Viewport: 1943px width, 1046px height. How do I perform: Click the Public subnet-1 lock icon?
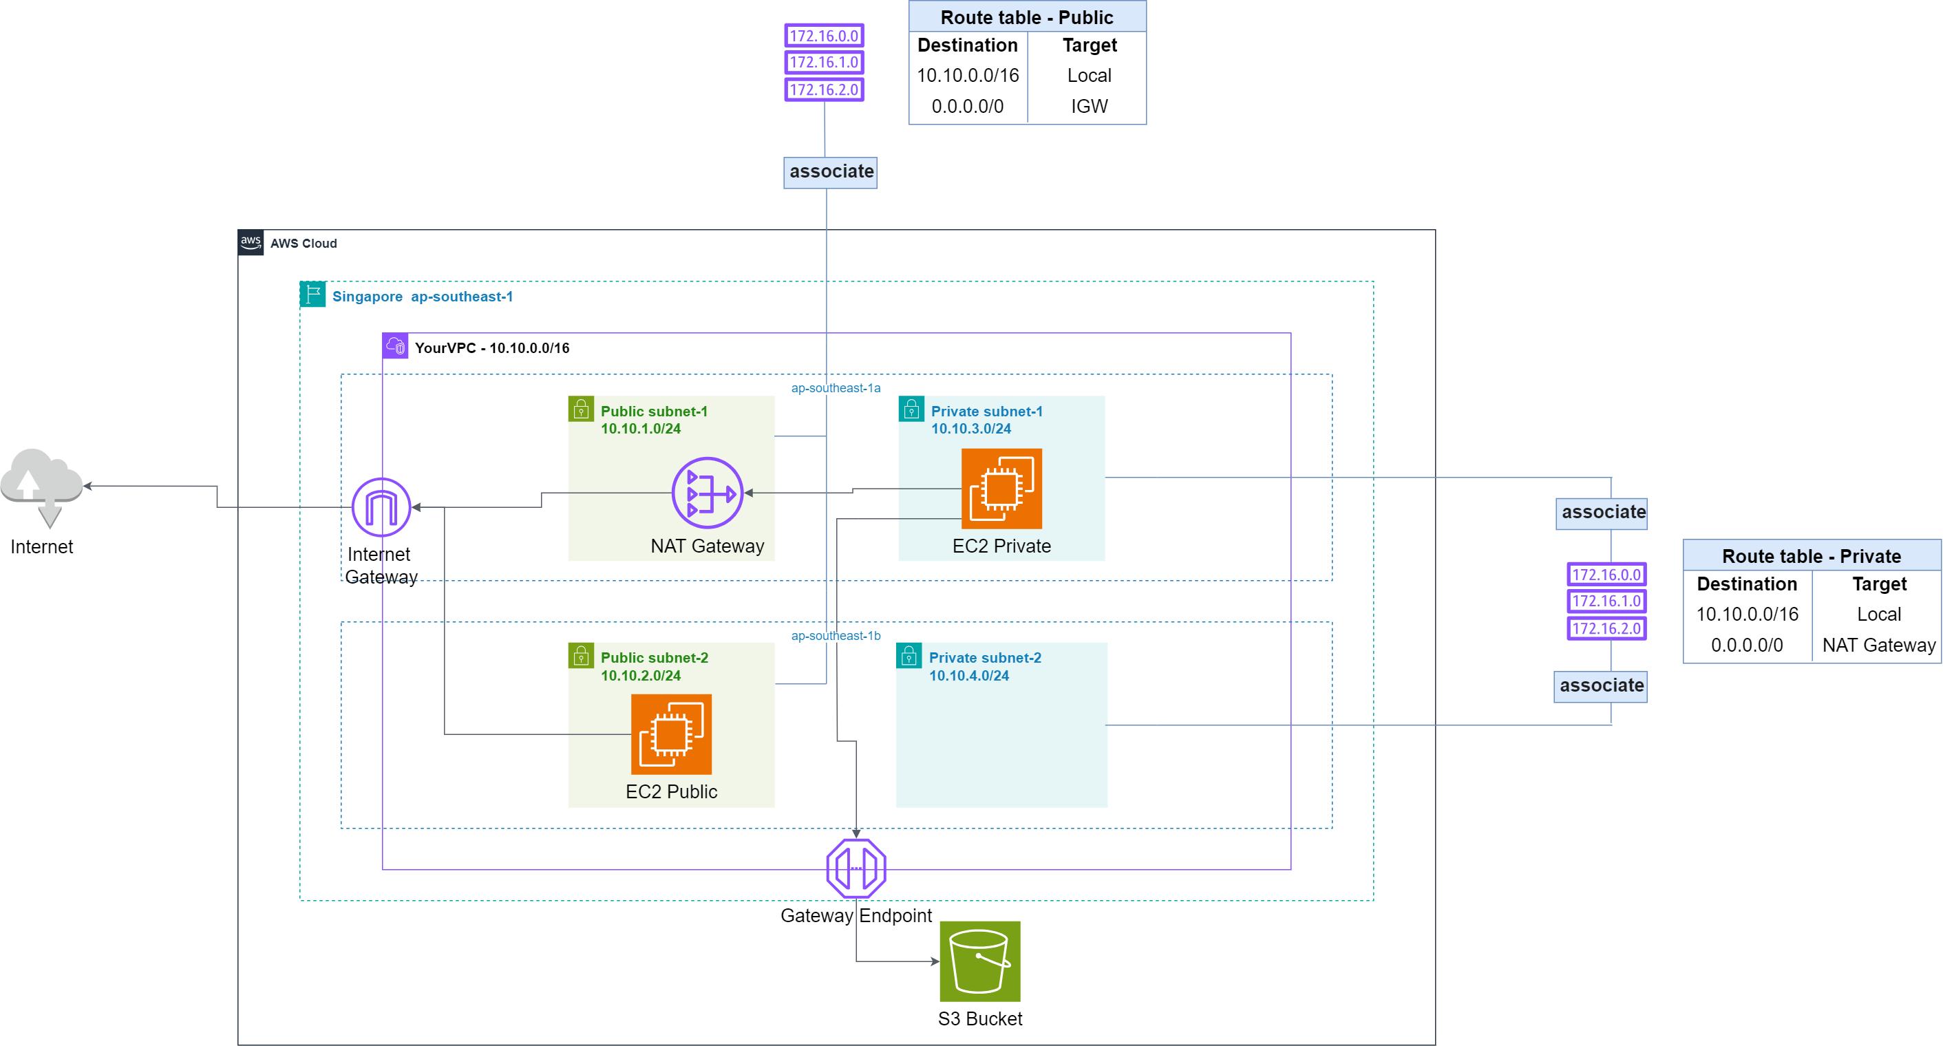click(x=581, y=409)
